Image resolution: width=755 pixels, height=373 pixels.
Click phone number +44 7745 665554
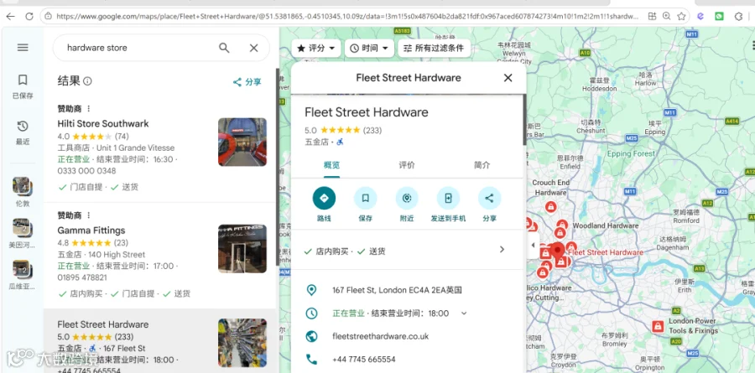click(363, 360)
